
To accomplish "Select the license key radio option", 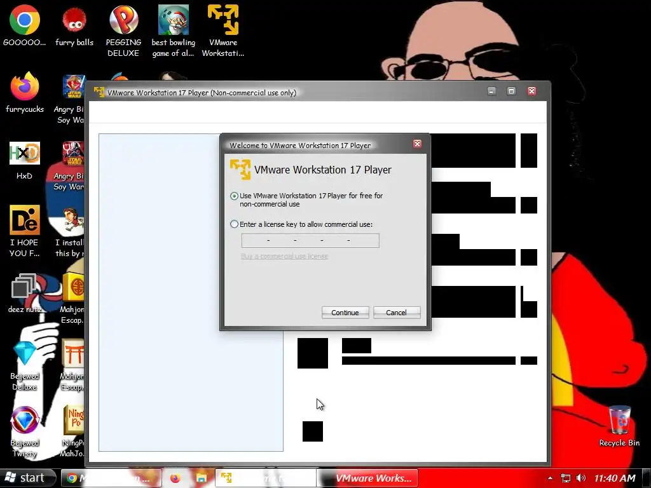I will pos(234,224).
